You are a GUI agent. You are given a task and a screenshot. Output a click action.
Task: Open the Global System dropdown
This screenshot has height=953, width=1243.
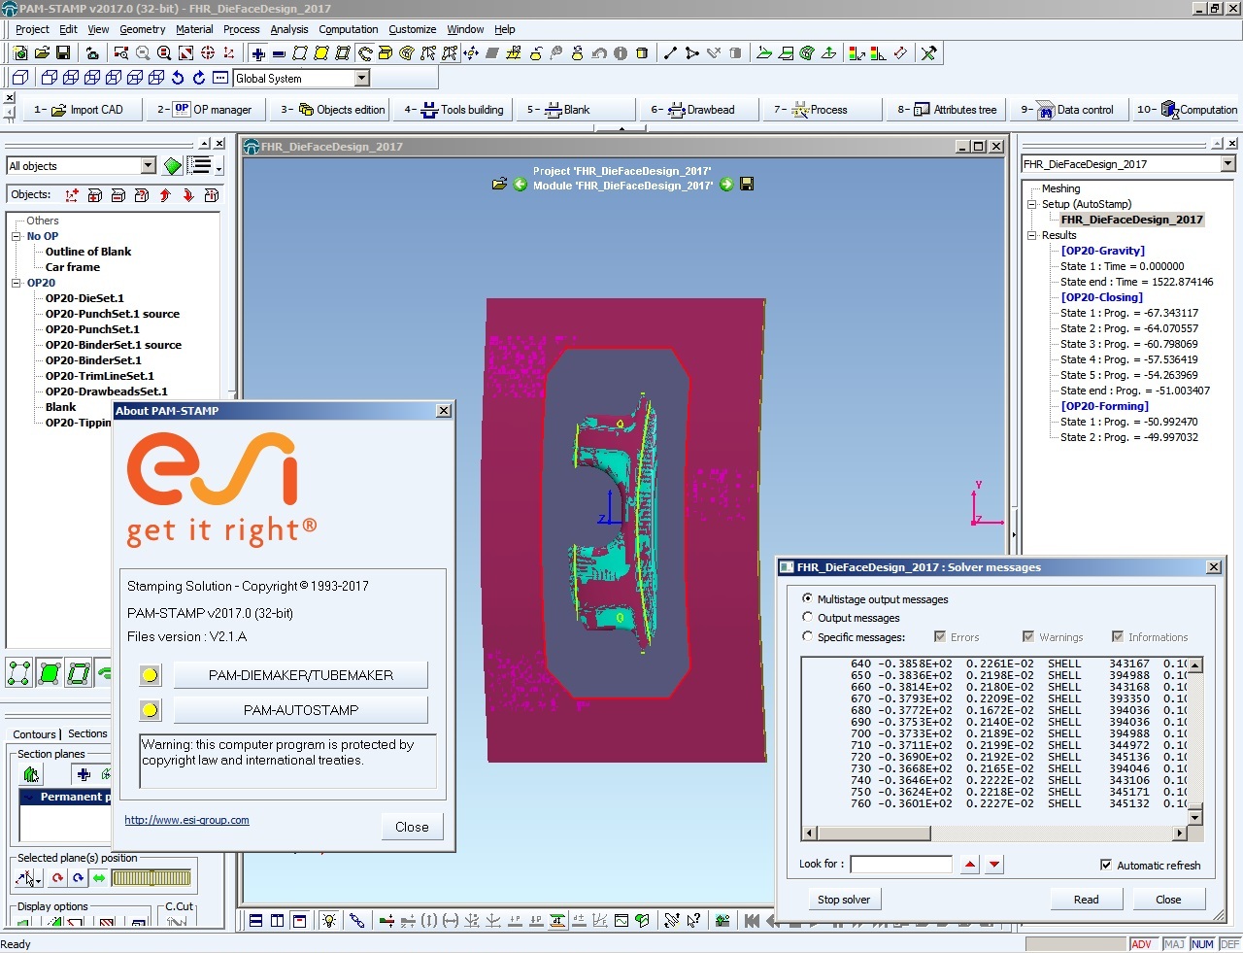click(x=361, y=78)
